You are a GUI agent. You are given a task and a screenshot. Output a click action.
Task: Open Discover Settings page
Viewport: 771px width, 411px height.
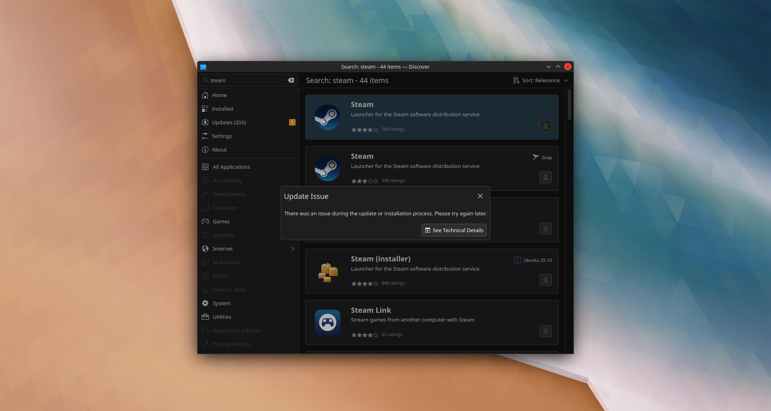point(248,136)
